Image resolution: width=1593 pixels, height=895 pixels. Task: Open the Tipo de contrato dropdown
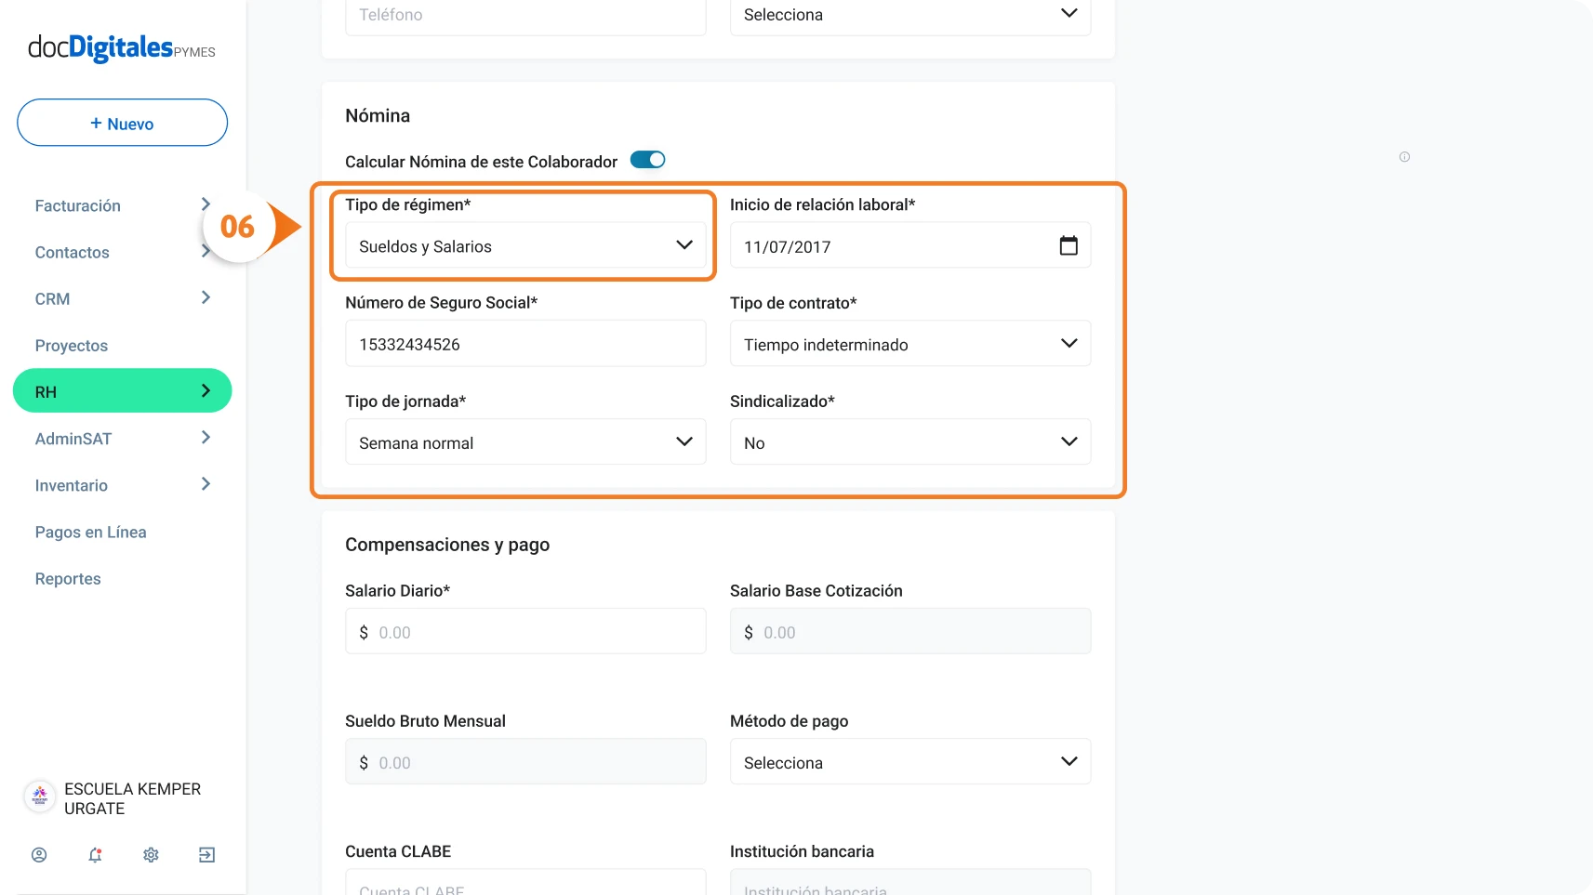pyautogui.click(x=910, y=344)
